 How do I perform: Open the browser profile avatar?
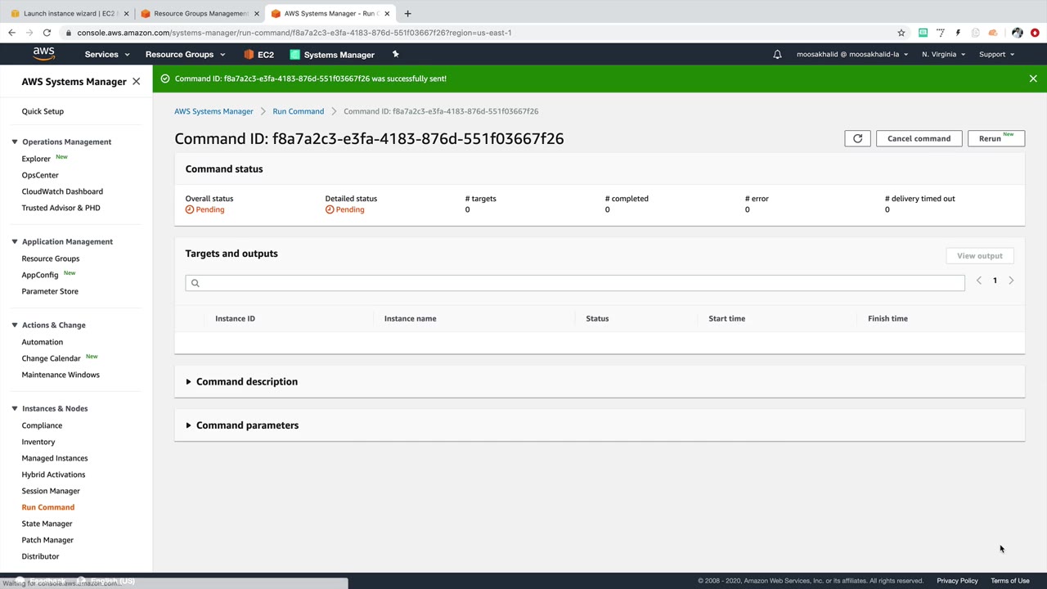(x=1017, y=33)
